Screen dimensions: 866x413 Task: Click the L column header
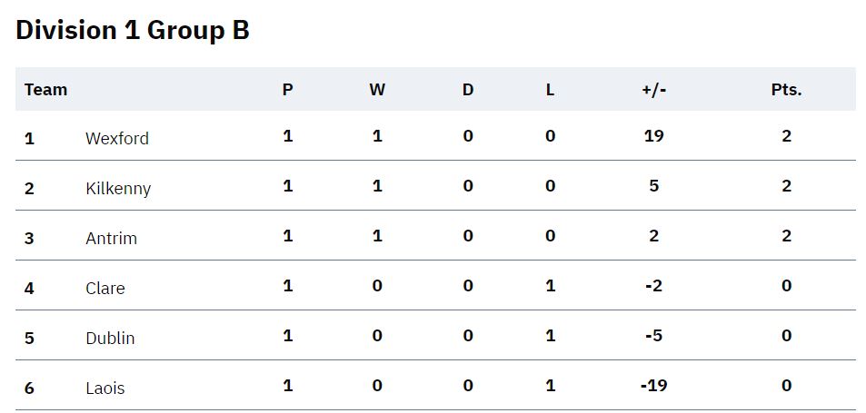point(550,89)
